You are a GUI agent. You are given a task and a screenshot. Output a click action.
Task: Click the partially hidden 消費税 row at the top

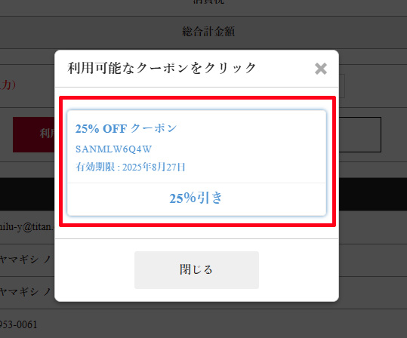tap(208, 2)
